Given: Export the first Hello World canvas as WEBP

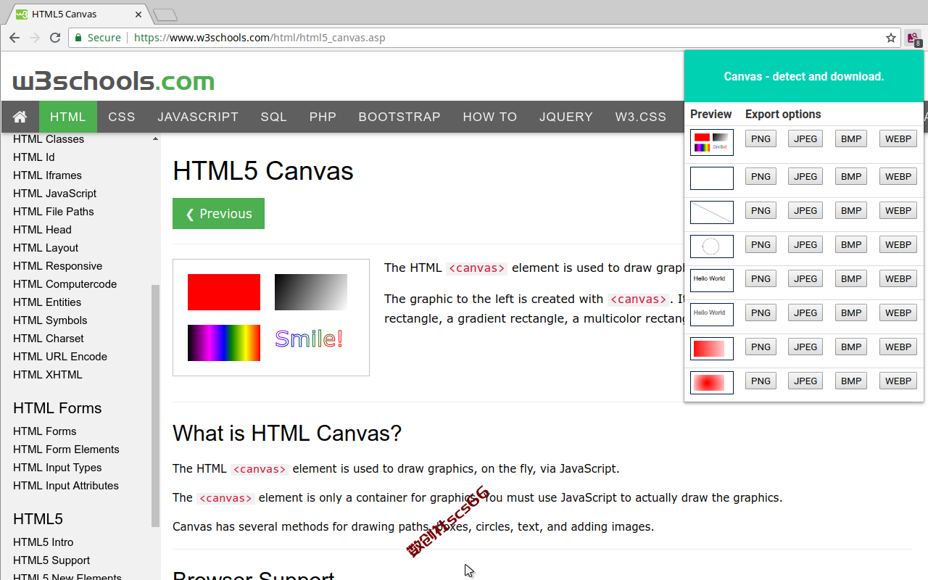Looking at the screenshot, I should pos(898,278).
